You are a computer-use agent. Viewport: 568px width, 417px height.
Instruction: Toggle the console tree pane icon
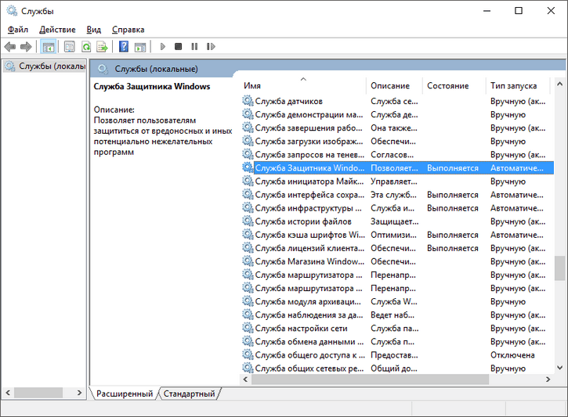[x=49, y=47]
